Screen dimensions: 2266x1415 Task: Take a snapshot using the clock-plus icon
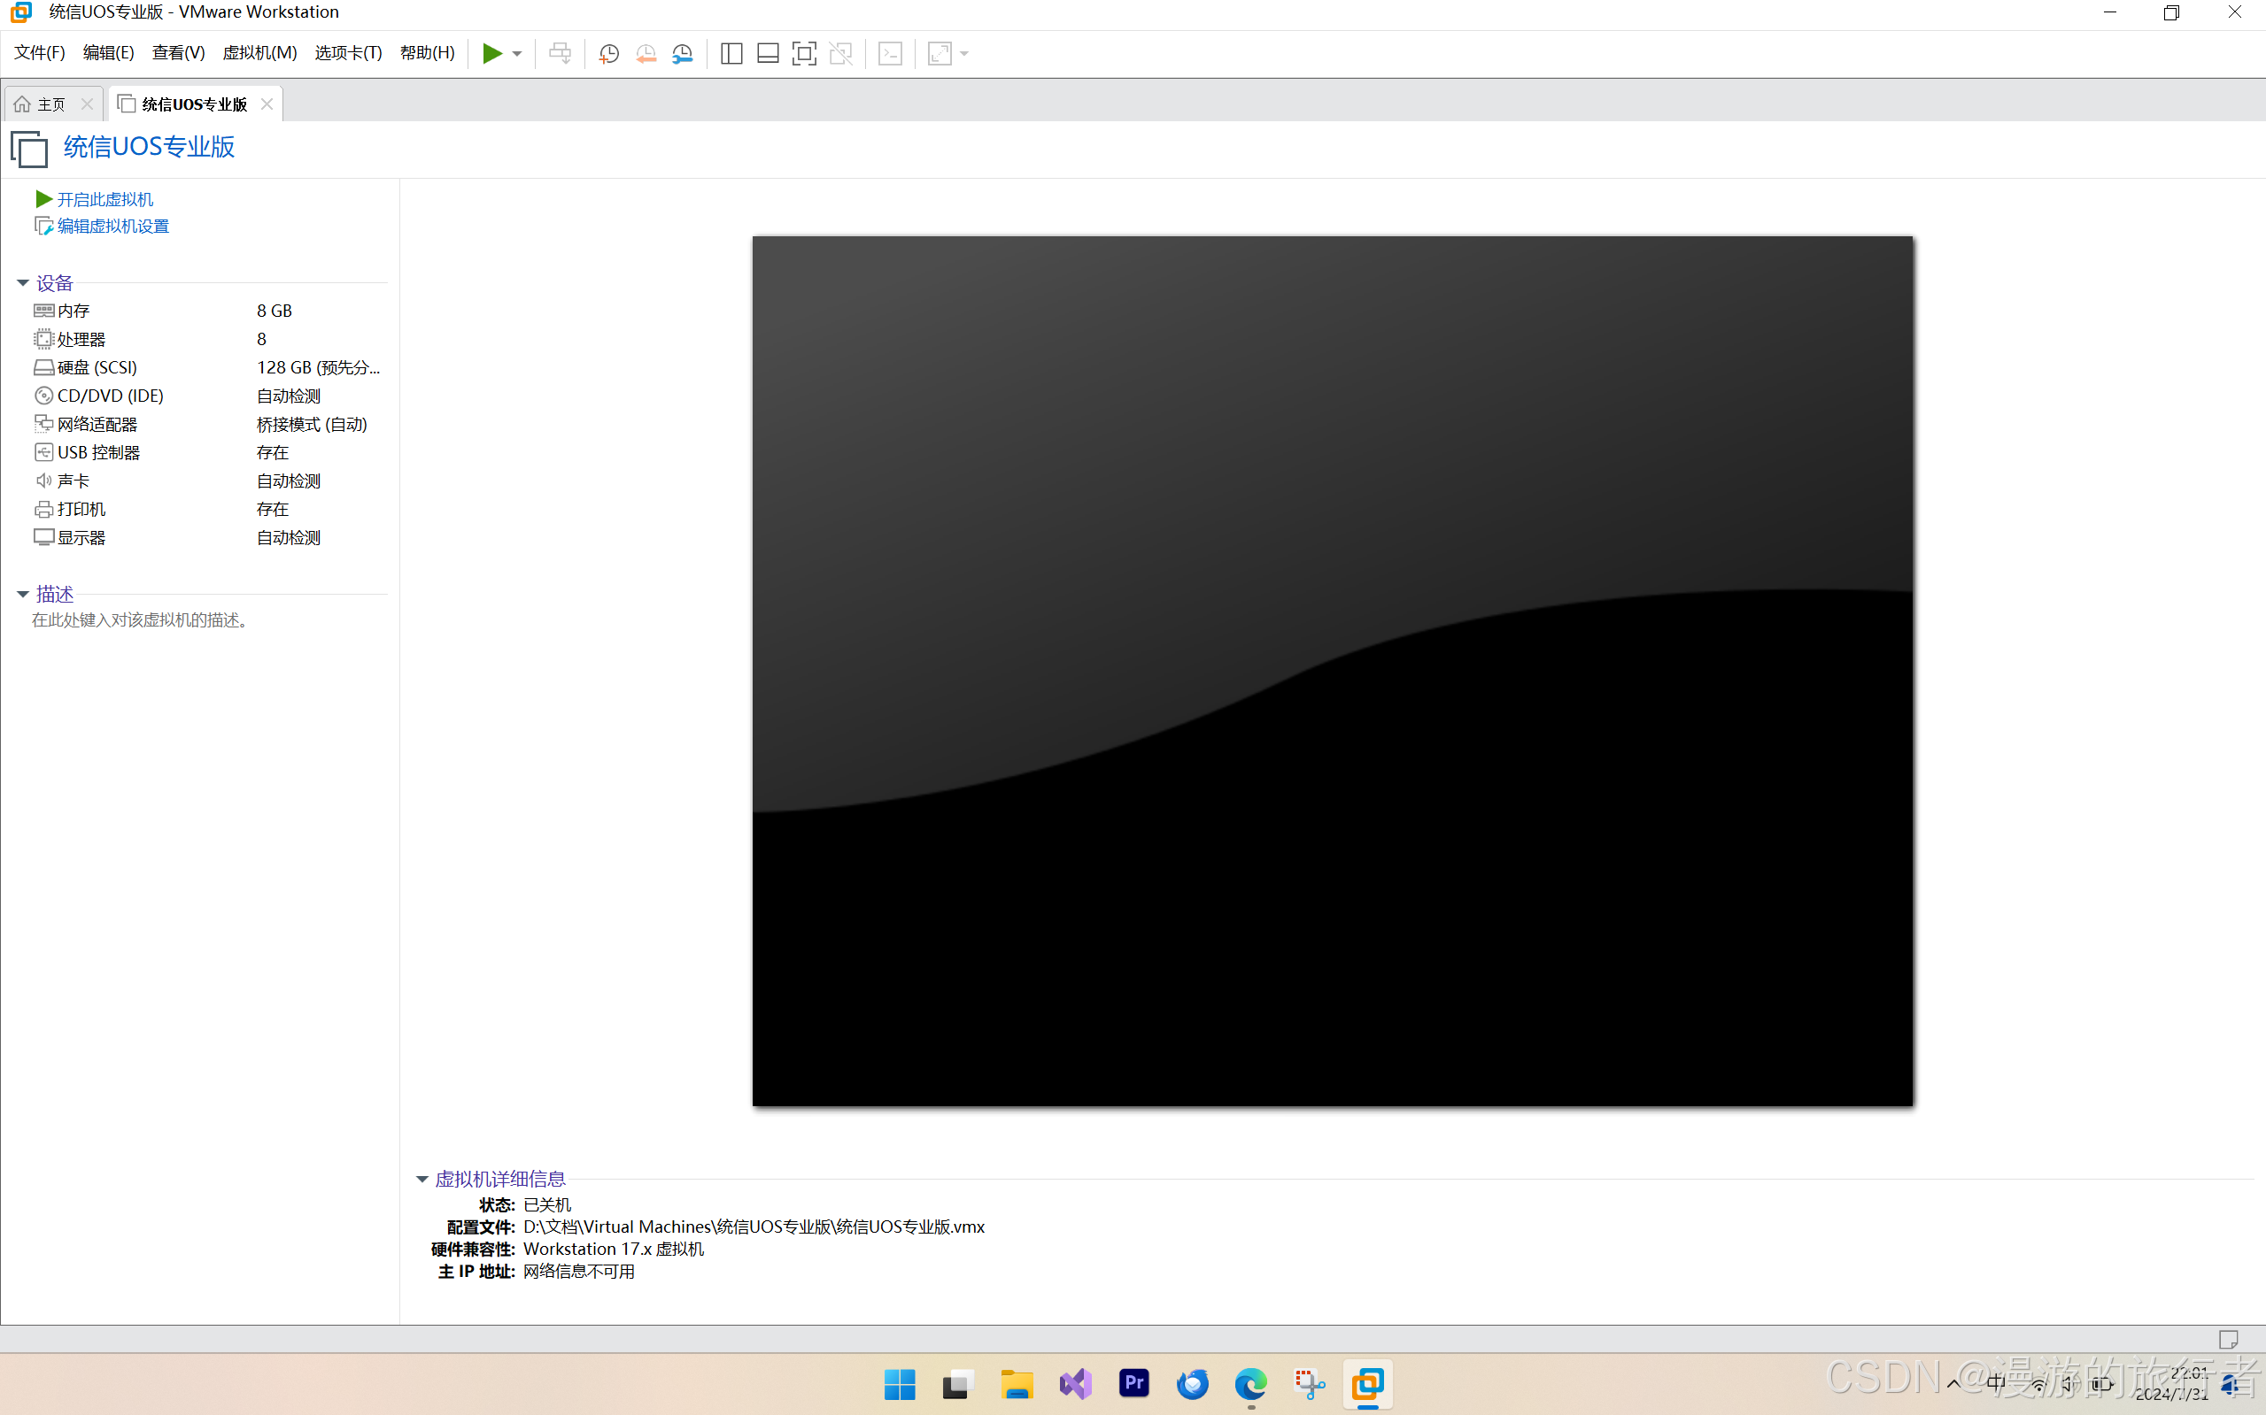click(608, 53)
